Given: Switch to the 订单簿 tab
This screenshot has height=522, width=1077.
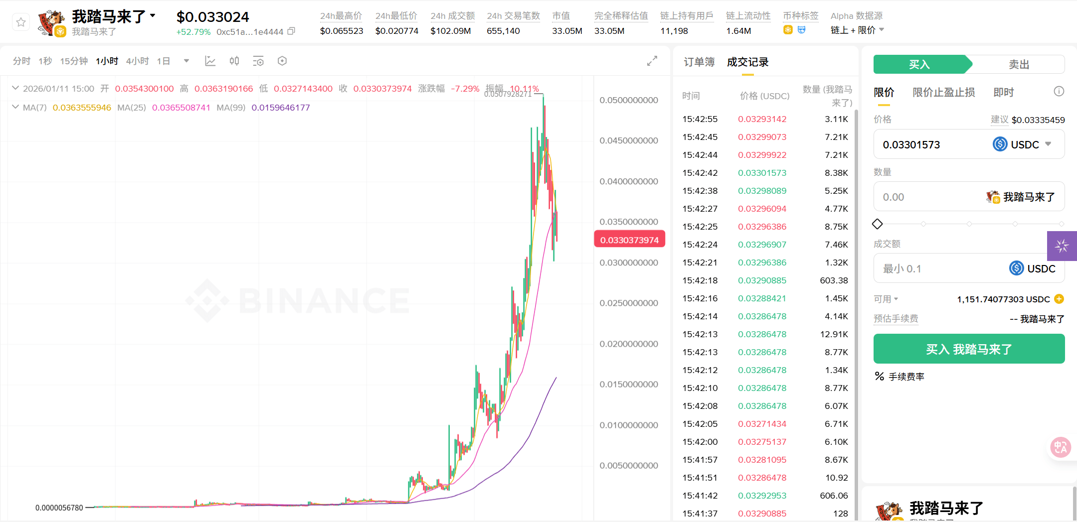Looking at the screenshot, I should [699, 62].
